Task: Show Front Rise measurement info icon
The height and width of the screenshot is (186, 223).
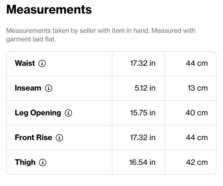Action: (59, 138)
